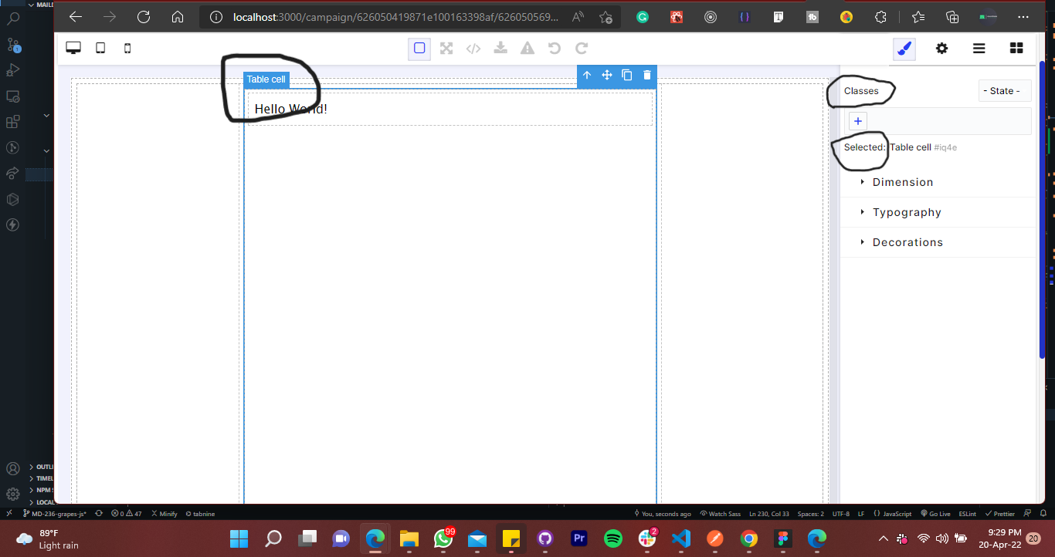The height and width of the screenshot is (557, 1055).
Task: Click the undo icon in editor toolbar
Action: click(555, 49)
